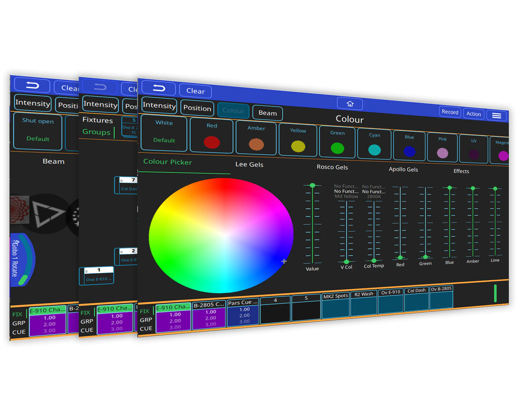Viewport: 523px width, 404px height.
Task: Select Groups in the middle Fixtures window
Action: tap(96, 132)
